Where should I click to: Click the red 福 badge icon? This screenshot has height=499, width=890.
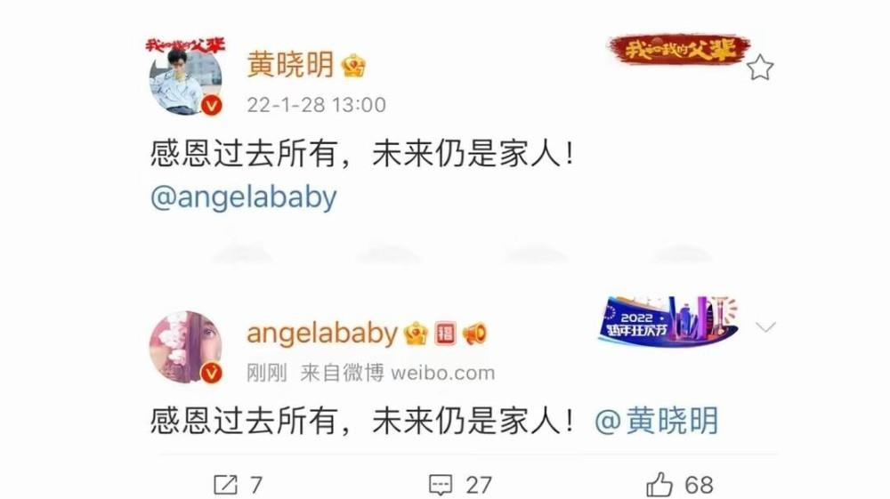(446, 334)
